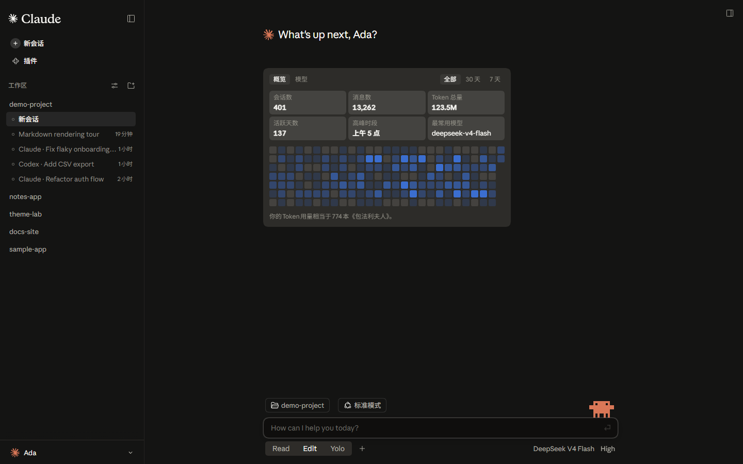The height and width of the screenshot is (464, 743).
Task: Click the 活跃天数 137 stat card
Action: pyautogui.click(x=308, y=128)
